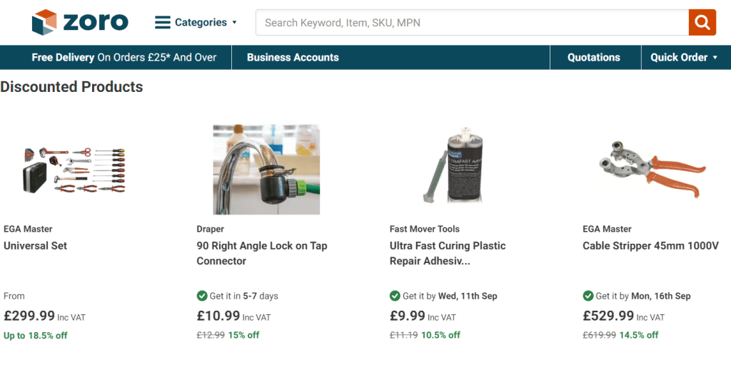
Task: Open the Cable Stripper product image
Action: (x=652, y=170)
